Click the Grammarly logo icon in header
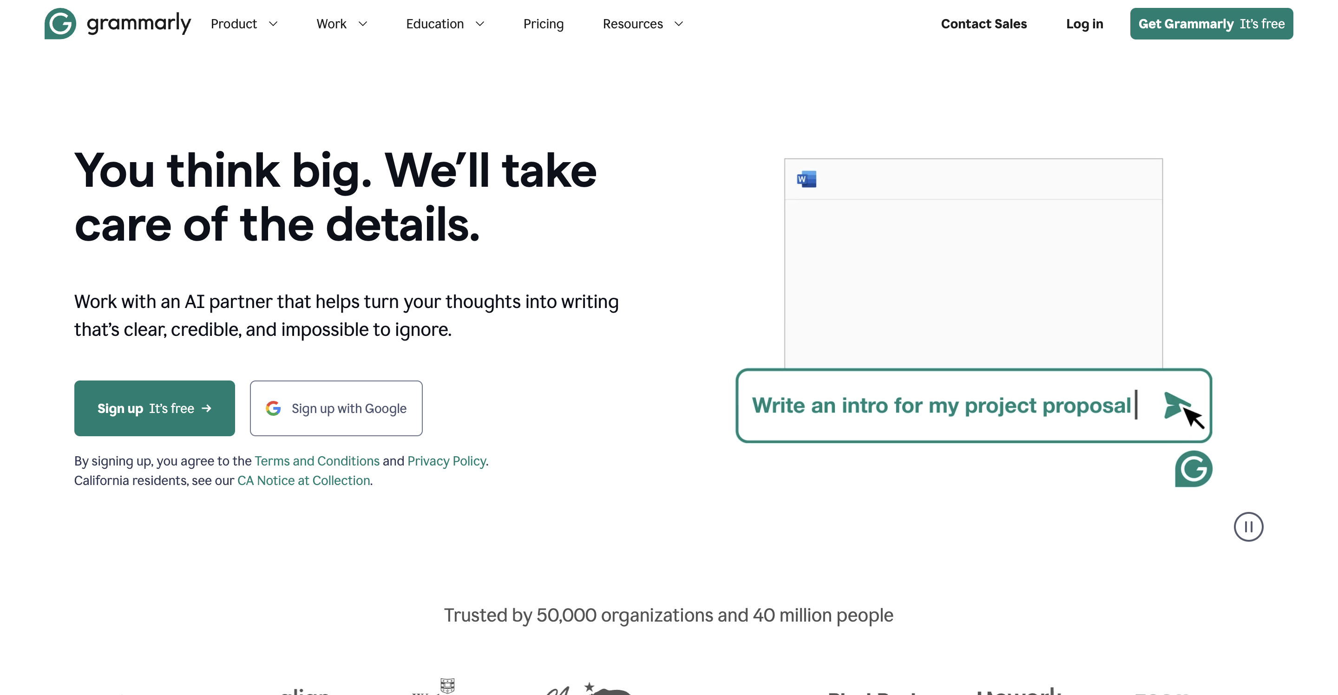The image size is (1338, 695). point(60,23)
